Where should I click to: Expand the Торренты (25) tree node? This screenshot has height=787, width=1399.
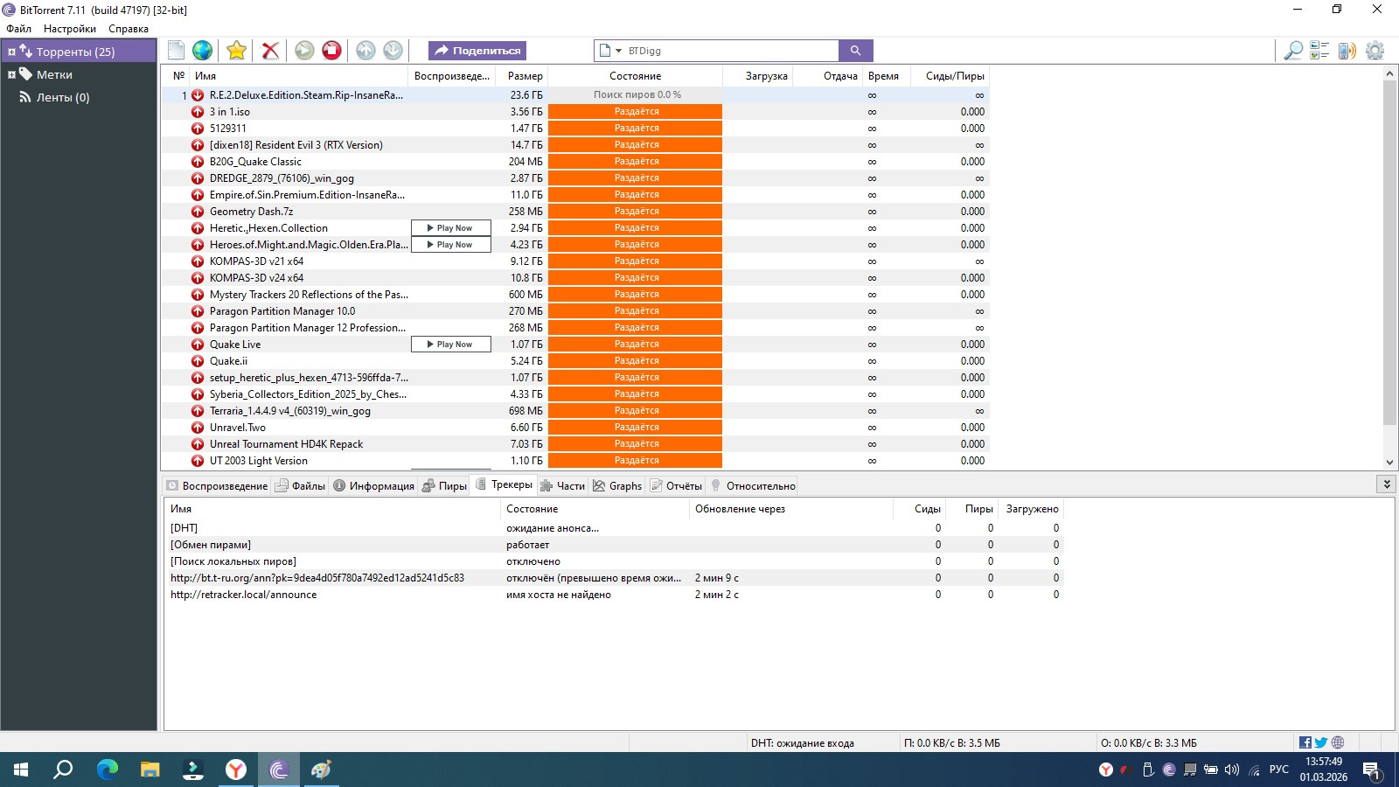pos(11,52)
